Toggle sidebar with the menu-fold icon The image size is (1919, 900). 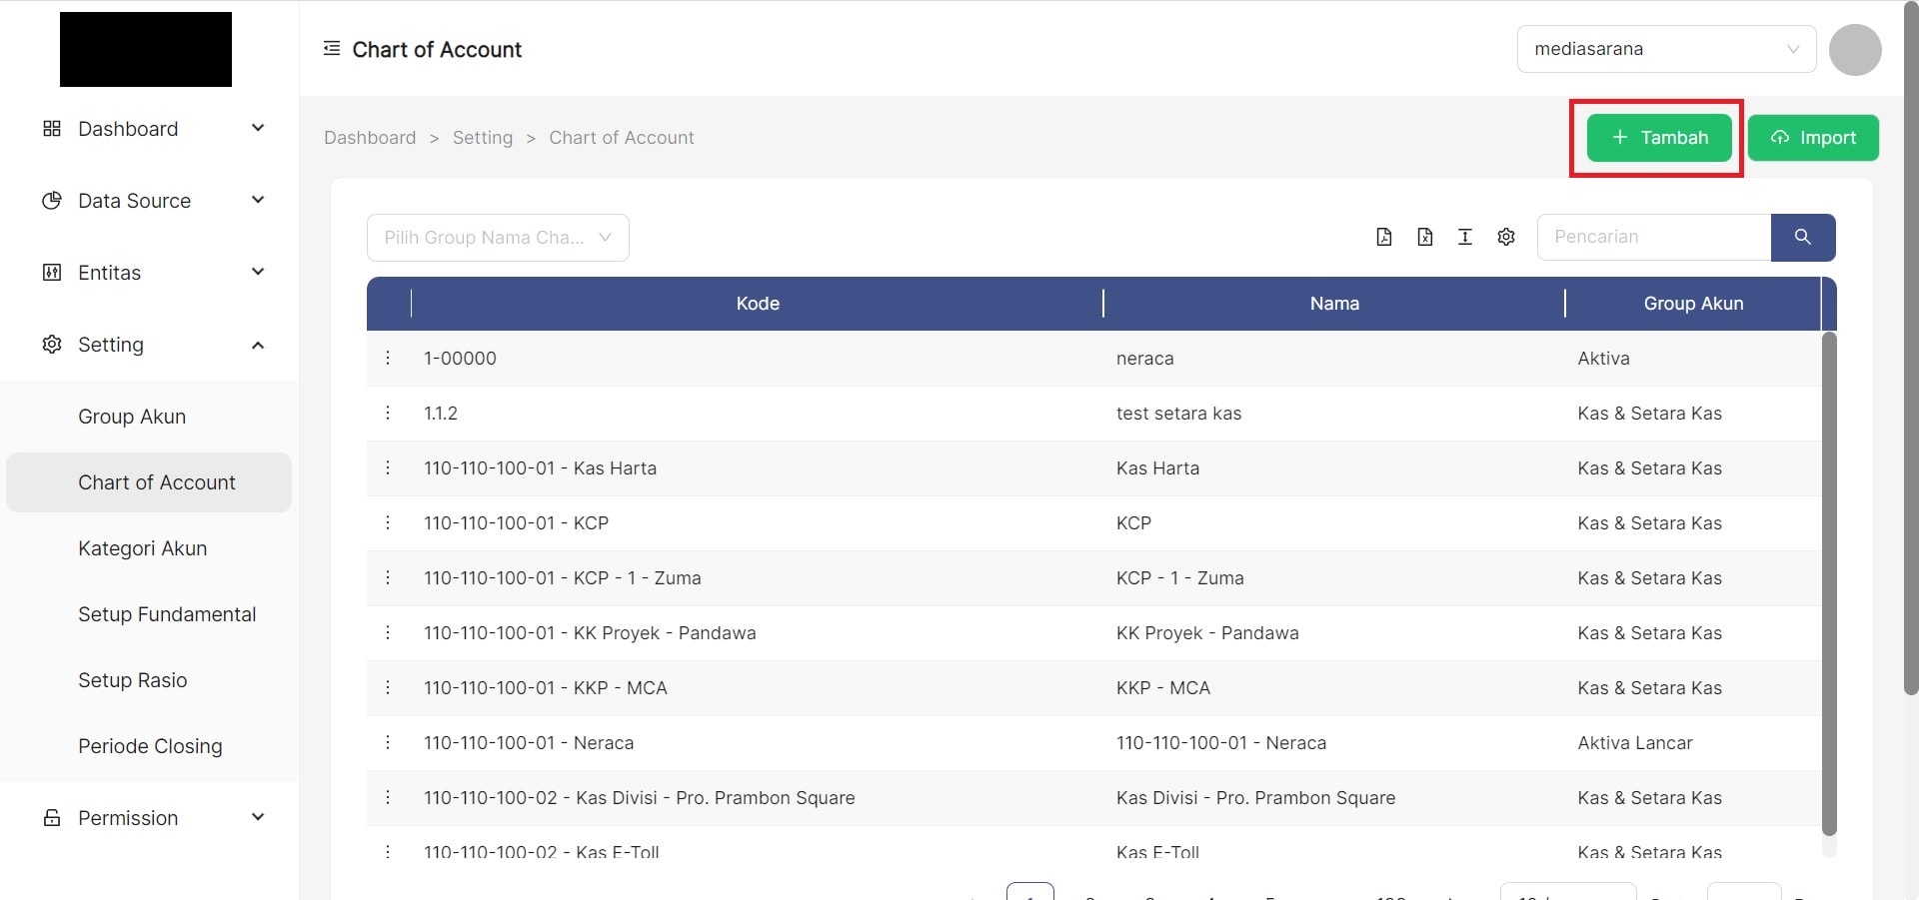[332, 49]
